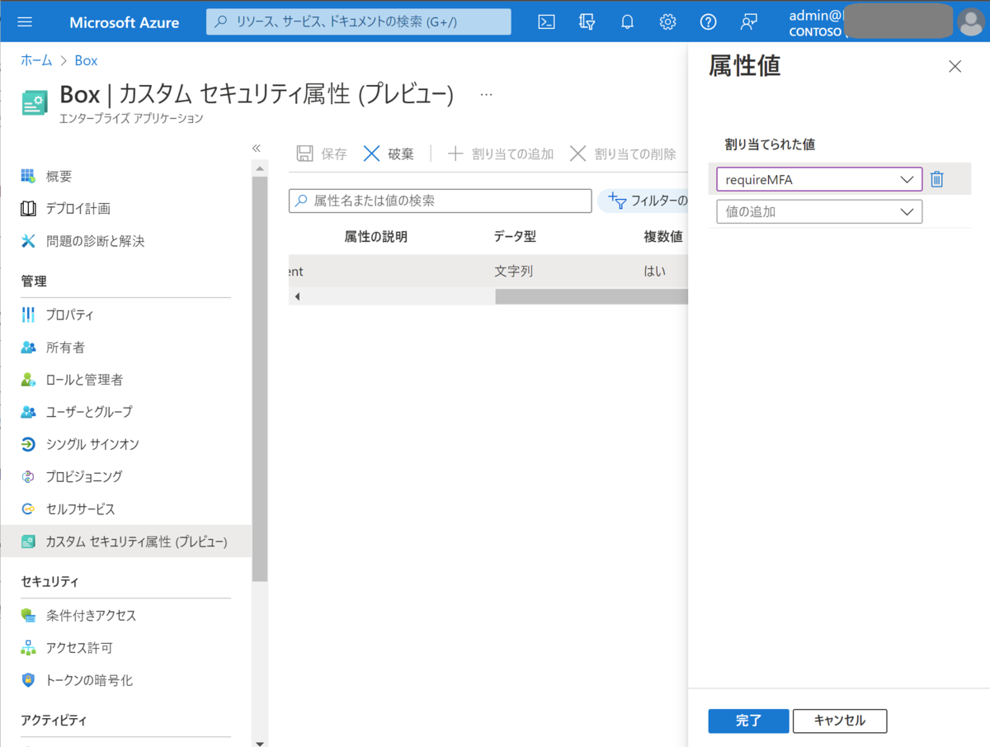Click table horizontal scroll left arrow
The width and height of the screenshot is (990, 747).
click(x=297, y=296)
